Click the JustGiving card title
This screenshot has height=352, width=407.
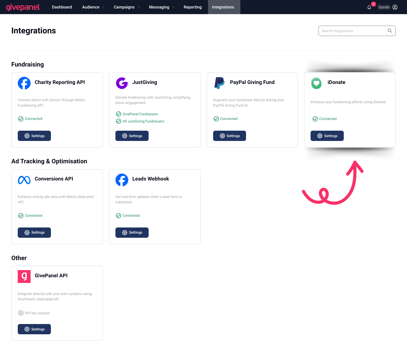coord(145,82)
